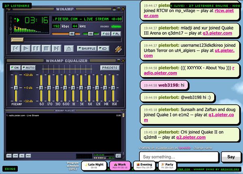Click the 600 Hz equalizer band slider

(65, 88)
